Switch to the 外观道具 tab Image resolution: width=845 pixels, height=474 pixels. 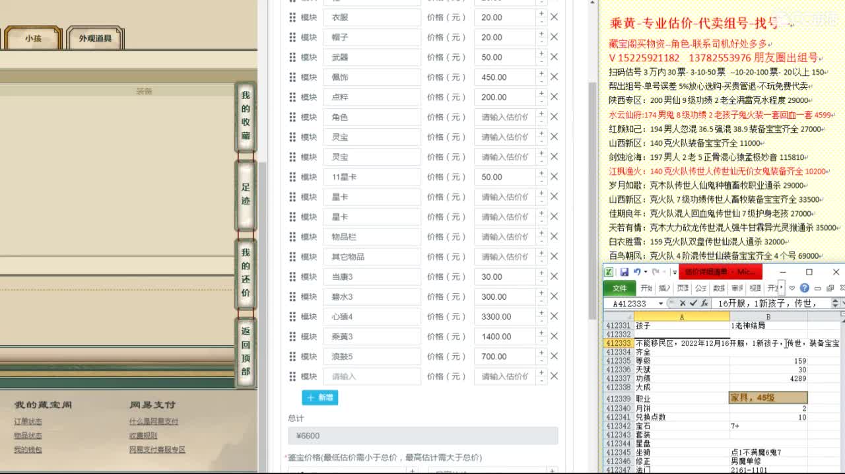95,38
